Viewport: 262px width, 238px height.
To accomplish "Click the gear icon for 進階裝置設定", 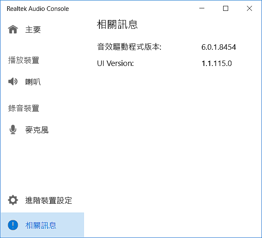I will click(x=13, y=200).
